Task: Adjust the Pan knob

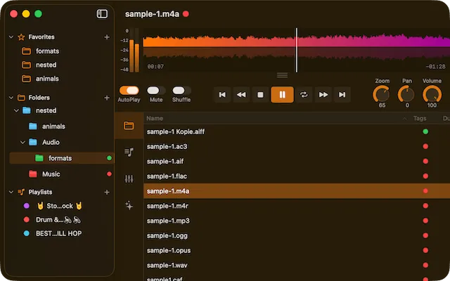Action: tap(406, 94)
